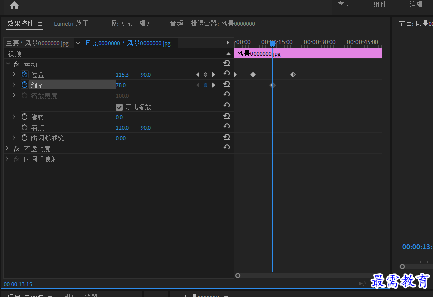The height and width of the screenshot is (297, 433).
Task: Expand the 缩放宽度 property
Action: point(14,95)
